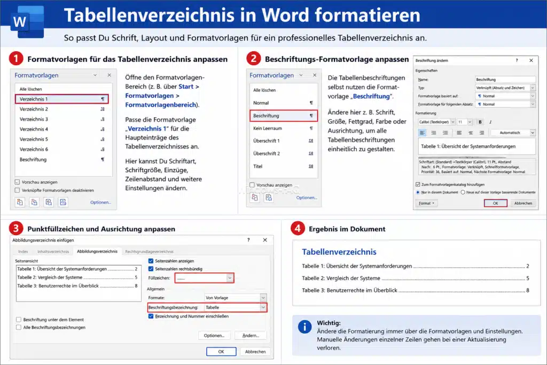Switch to the Index tab
The image size is (547, 365).
pos(23,252)
